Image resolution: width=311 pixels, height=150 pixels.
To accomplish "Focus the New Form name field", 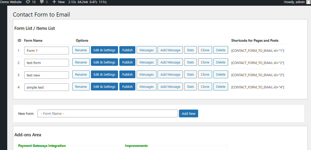I will (107, 114).
